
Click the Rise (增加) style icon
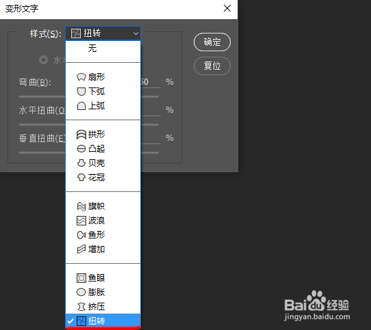tap(81, 249)
